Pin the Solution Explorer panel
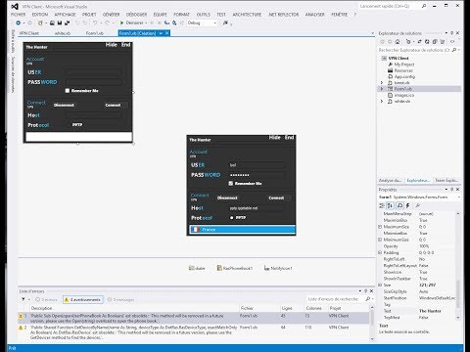The image size is (470, 352). [451, 33]
